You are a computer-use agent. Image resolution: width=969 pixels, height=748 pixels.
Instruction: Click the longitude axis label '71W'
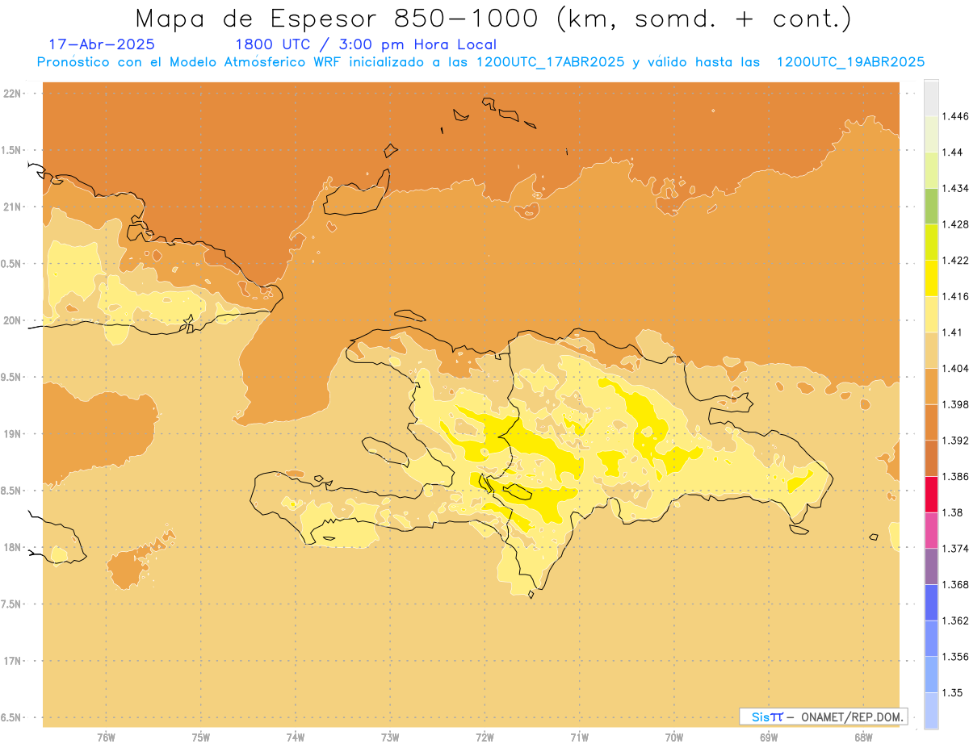pos(579,738)
